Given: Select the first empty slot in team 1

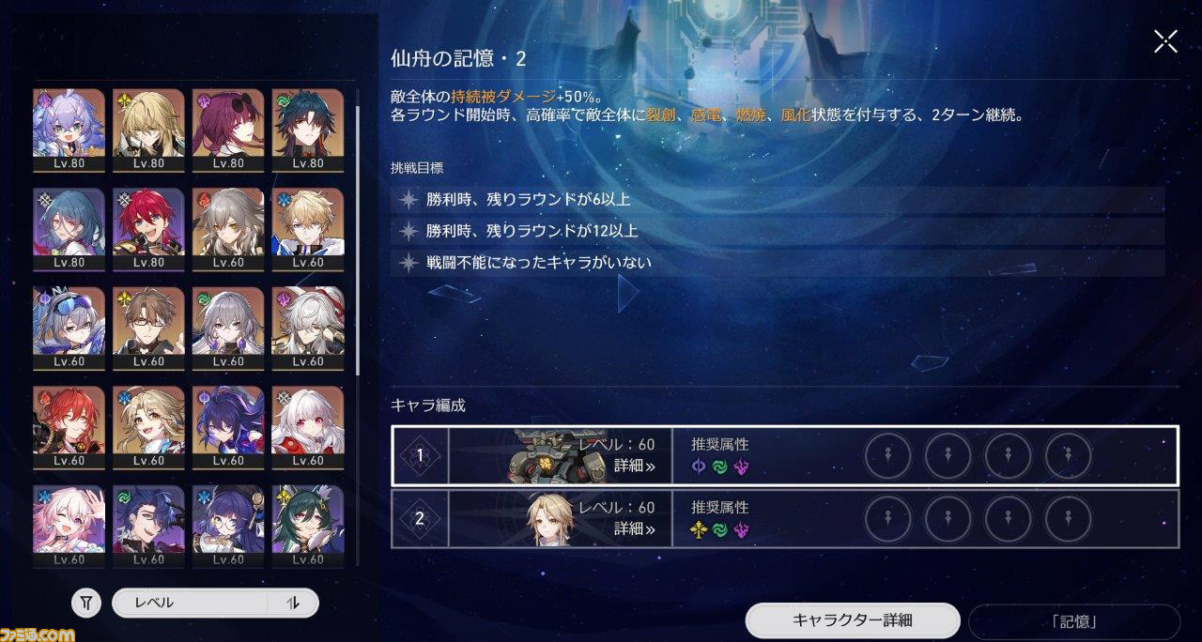Looking at the screenshot, I should [888, 456].
